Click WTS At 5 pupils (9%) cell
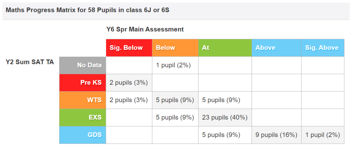 point(225,100)
